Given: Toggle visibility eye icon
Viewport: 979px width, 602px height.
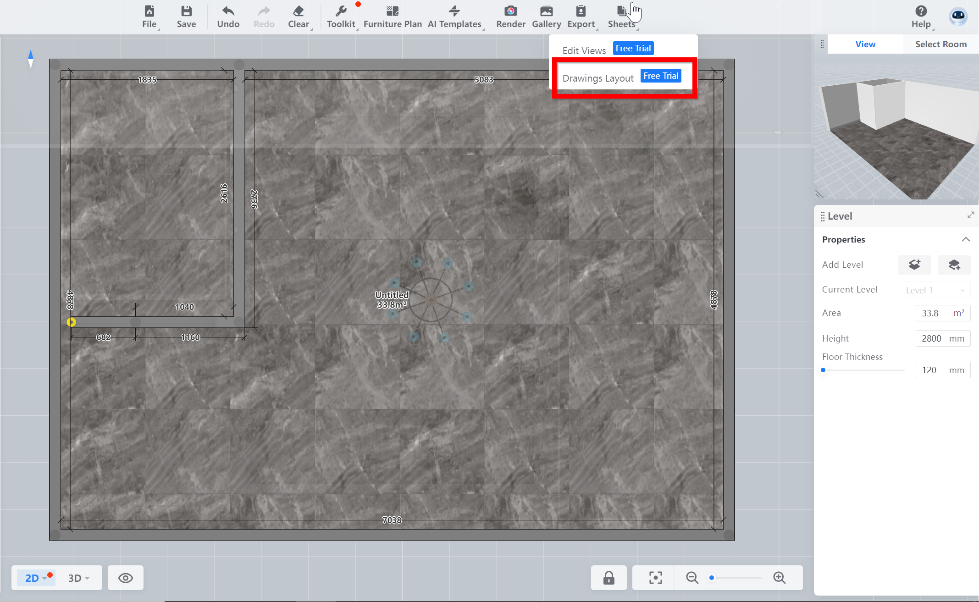Looking at the screenshot, I should tap(125, 578).
